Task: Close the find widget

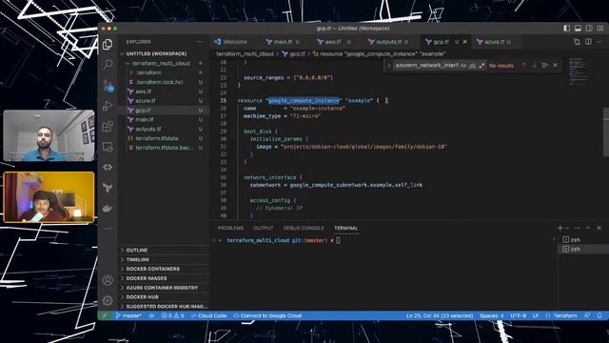Action: [556, 66]
